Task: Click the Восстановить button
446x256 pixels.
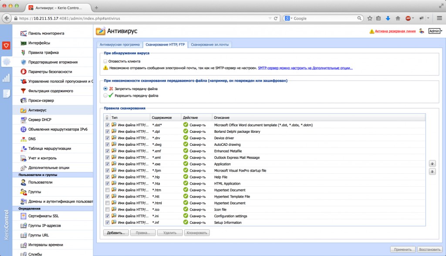Action: (430, 249)
